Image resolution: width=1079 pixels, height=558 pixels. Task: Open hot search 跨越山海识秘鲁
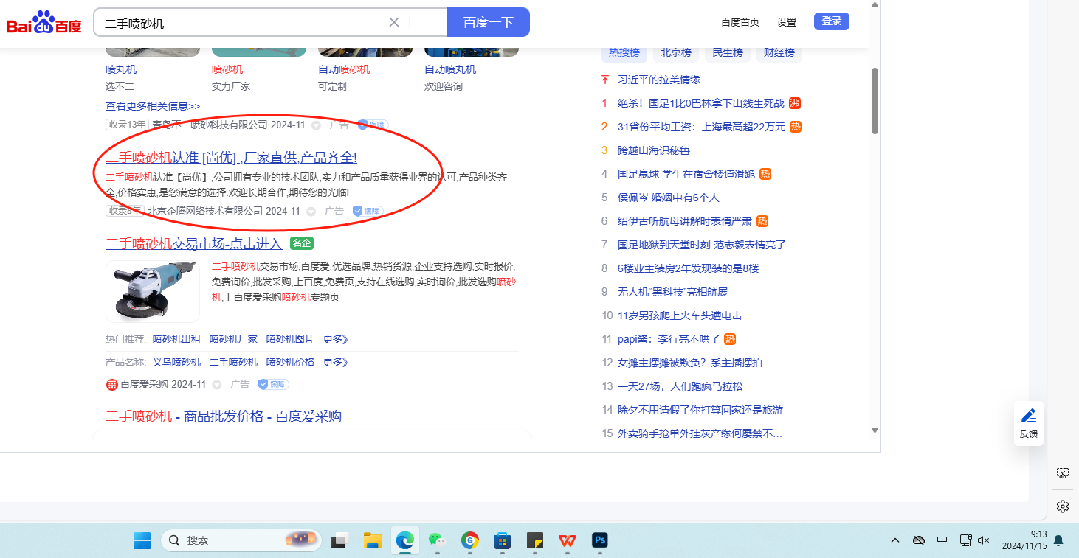tap(654, 150)
